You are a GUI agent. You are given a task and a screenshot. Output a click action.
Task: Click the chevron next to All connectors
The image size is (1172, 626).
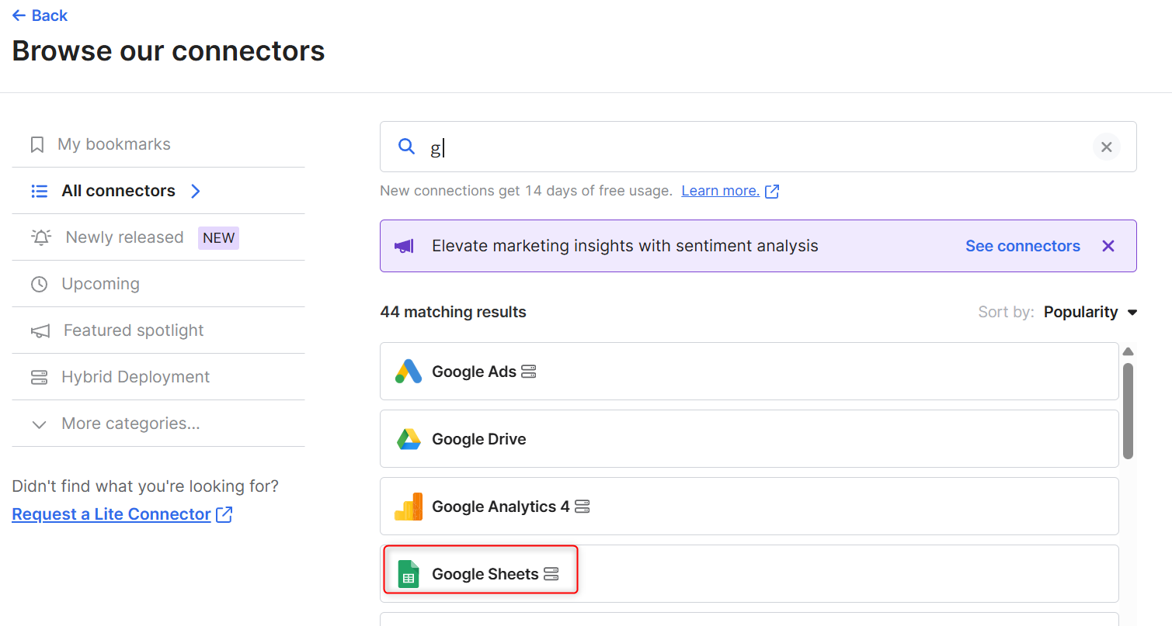[196, 191]
